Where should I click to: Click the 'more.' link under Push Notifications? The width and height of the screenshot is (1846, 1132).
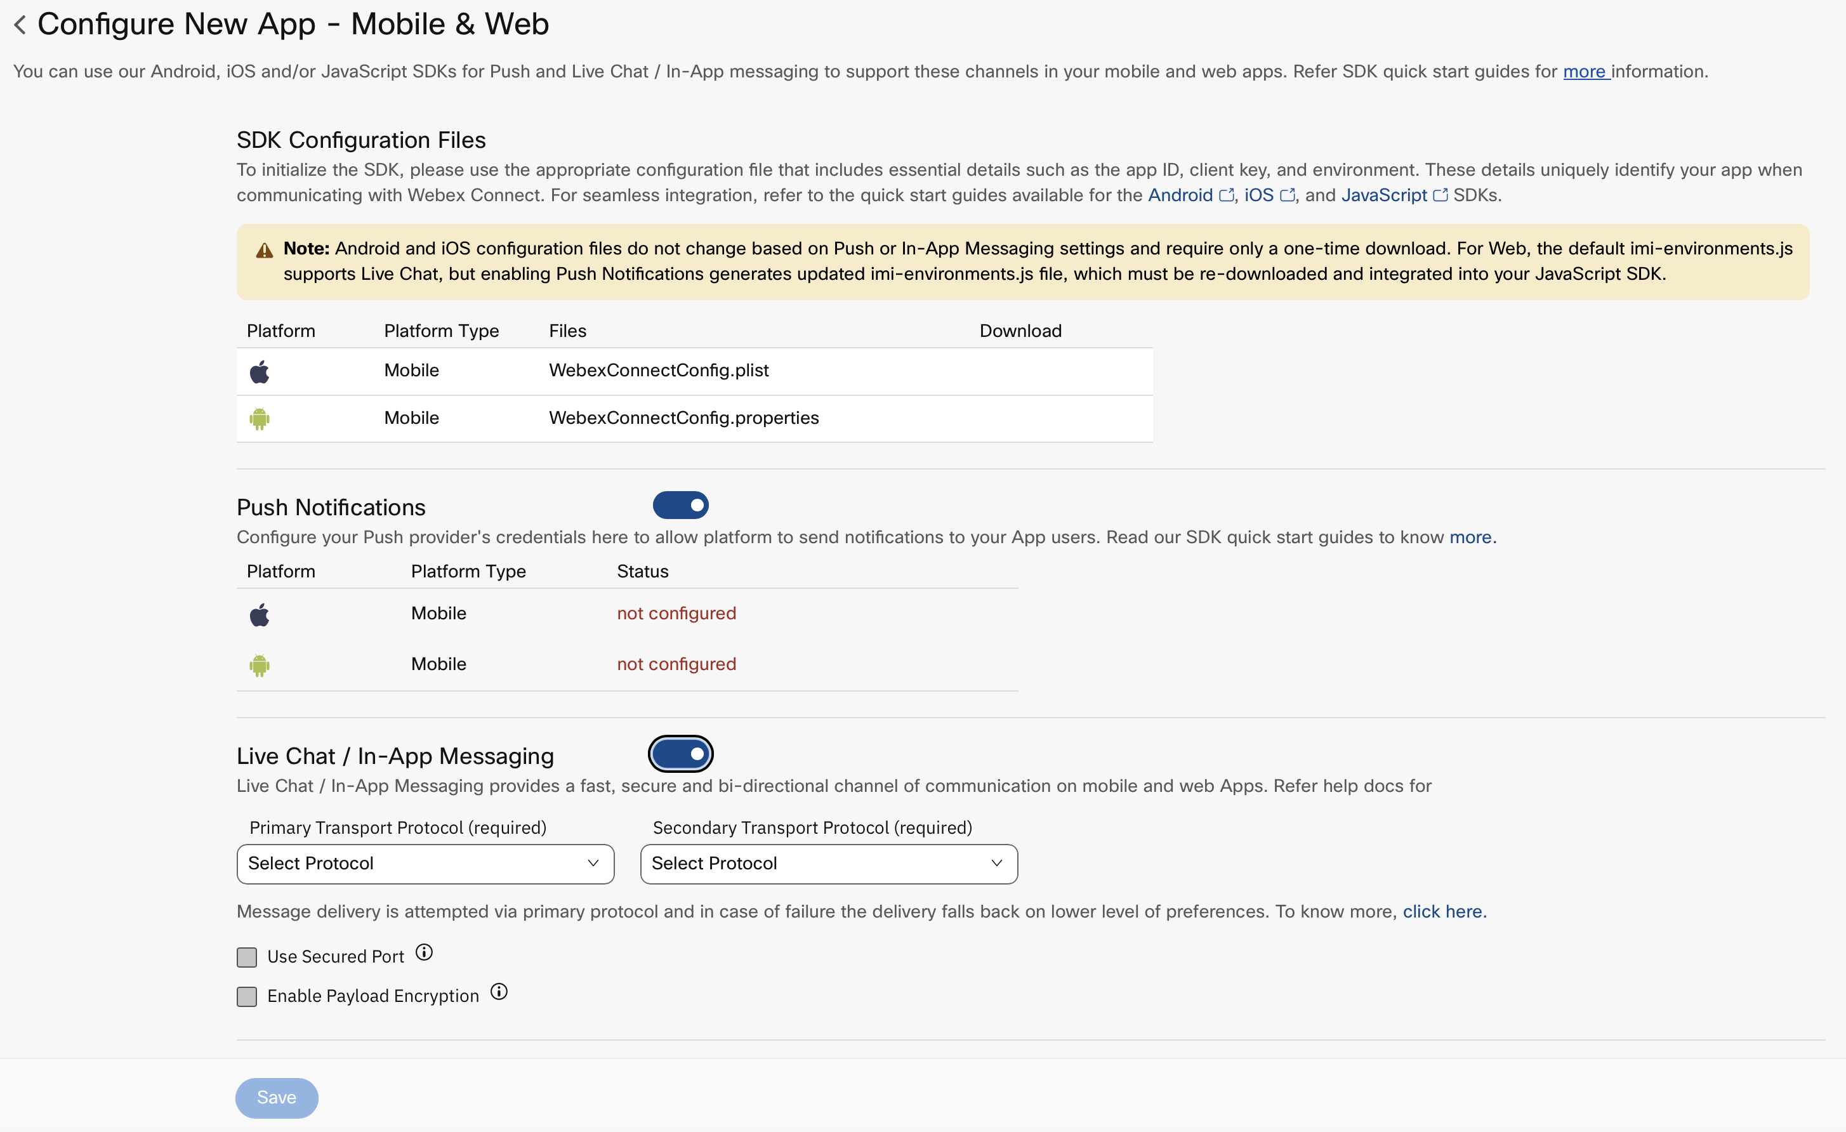[x=1472, y=537]
